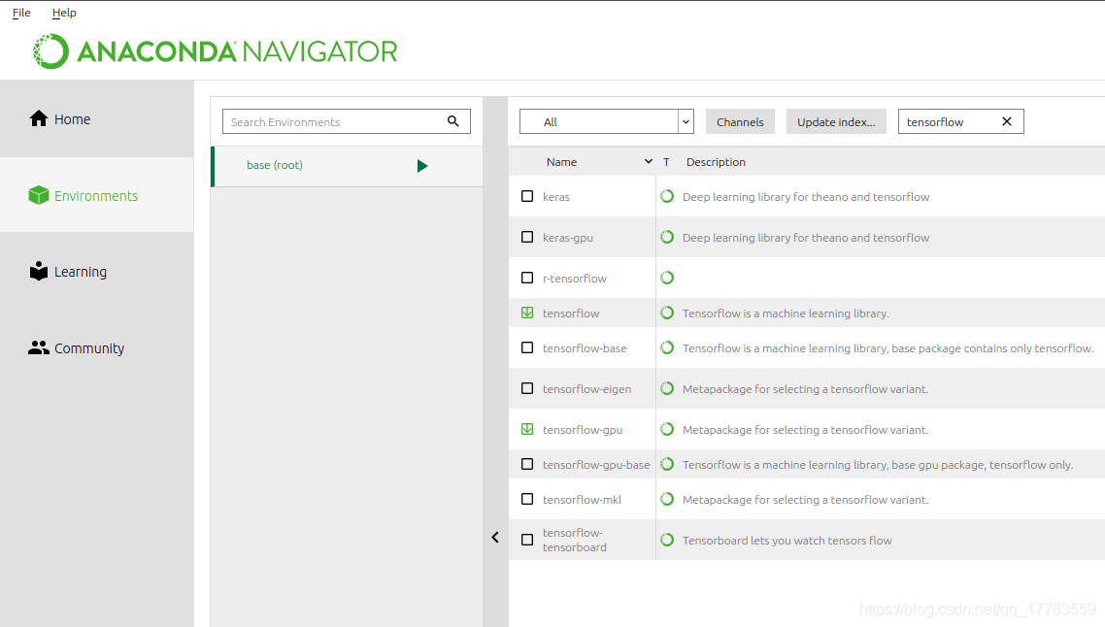Screen dimensions: 1105x627
Task: Click the T column header
Action: [x=666, y=162]
